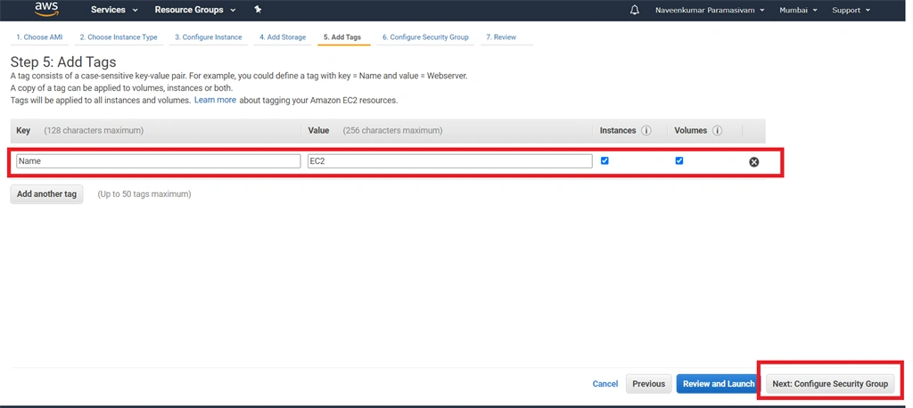
Task: Click the Value column header
Action: (318, 131)
